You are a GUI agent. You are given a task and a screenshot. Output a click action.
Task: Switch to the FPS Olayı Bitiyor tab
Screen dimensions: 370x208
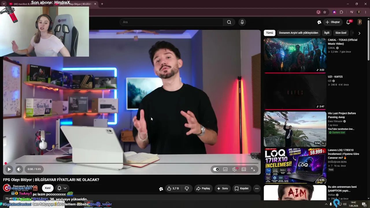(76, 4)
